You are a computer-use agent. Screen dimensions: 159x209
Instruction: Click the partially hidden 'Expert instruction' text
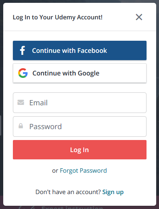pyautogui.click(x=72, y=207)
